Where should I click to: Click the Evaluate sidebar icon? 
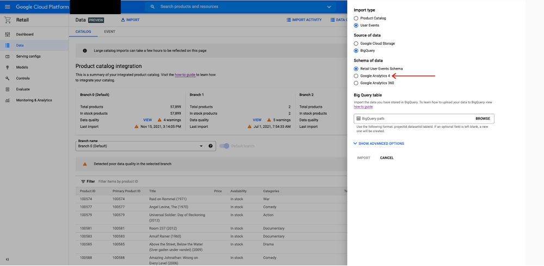tap(7, 89)
